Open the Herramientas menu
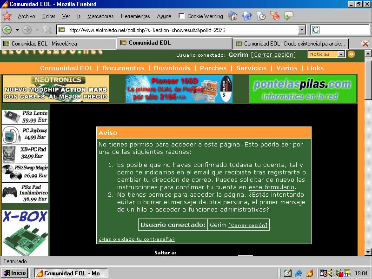The width and height of the screenshot is (372, 279). (x=135, y=16)
